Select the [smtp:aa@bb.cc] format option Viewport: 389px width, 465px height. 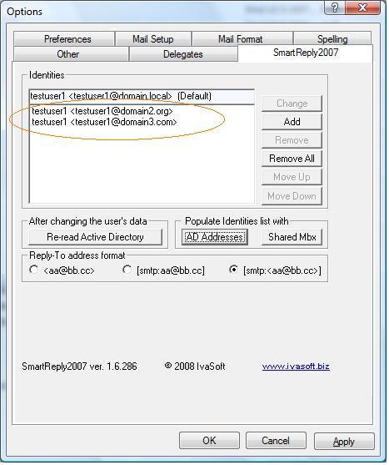click(127, 270)
